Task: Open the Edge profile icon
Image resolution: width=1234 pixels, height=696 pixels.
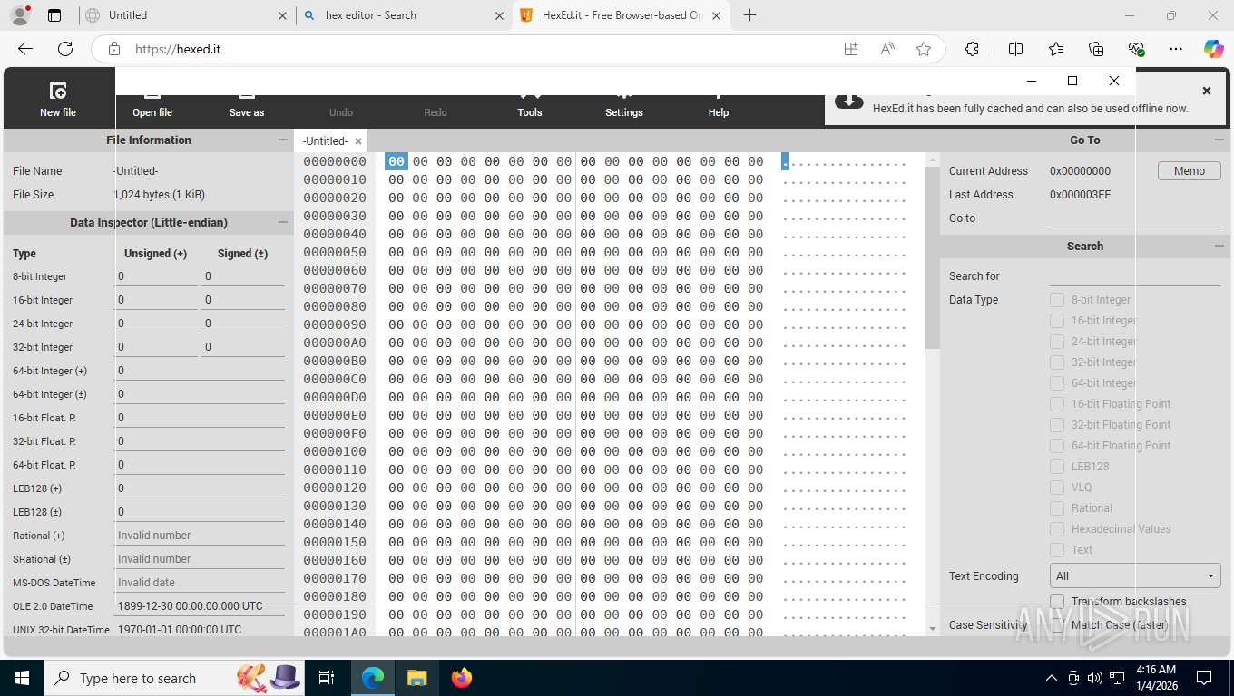Action: click(20, 15)
